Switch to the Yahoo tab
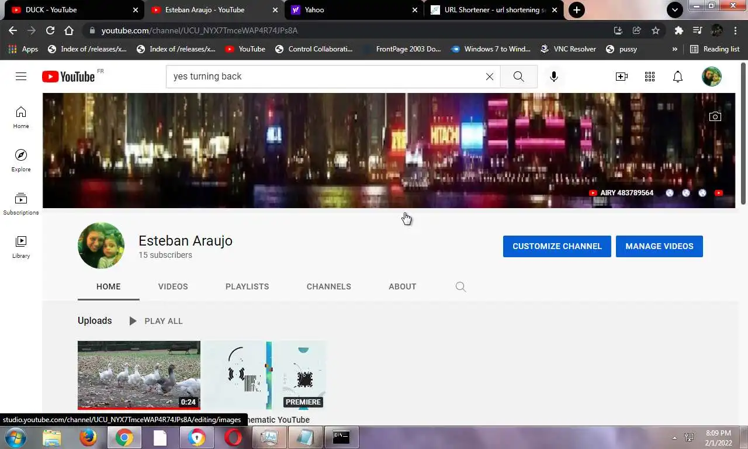Image resolution: width=748 pixels, height=449 pixels. 354,10
